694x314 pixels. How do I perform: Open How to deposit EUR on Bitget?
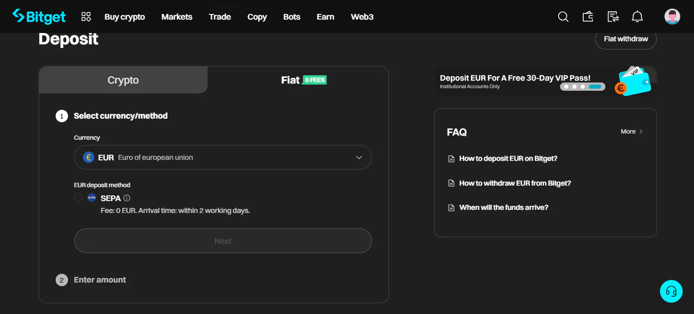click(509, 159)
